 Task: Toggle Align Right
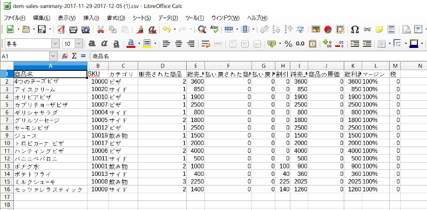pyautogui.click(x=192, y=44)
